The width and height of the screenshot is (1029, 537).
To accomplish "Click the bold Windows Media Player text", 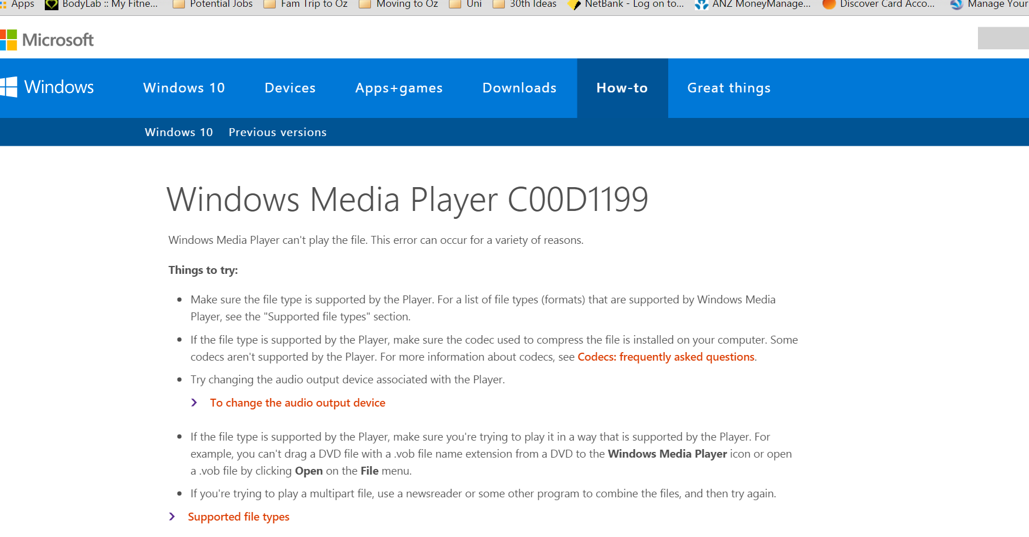I will click(x=667, y=454).
